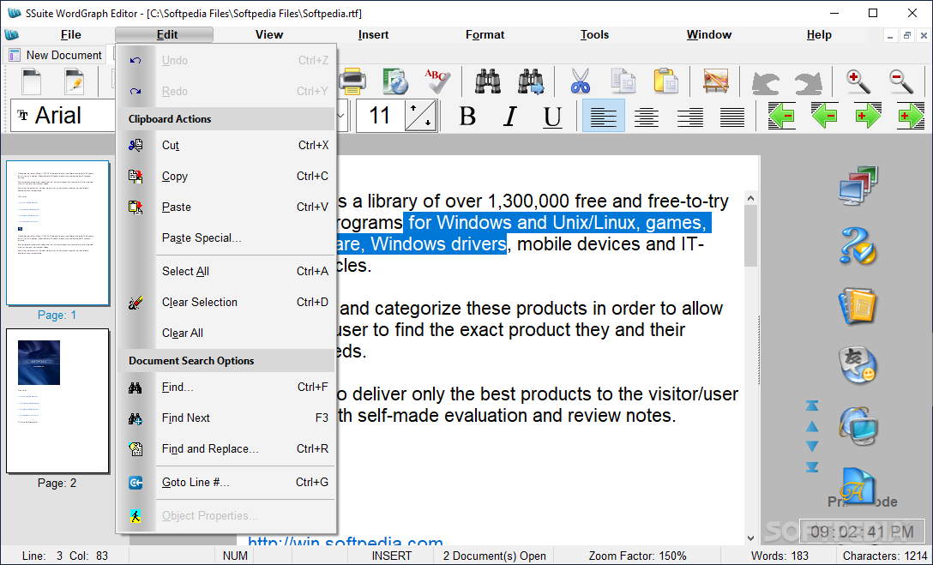Toggle Italic formatting
933x565 pixels.
pyautogui.click(x=510, y=116)
